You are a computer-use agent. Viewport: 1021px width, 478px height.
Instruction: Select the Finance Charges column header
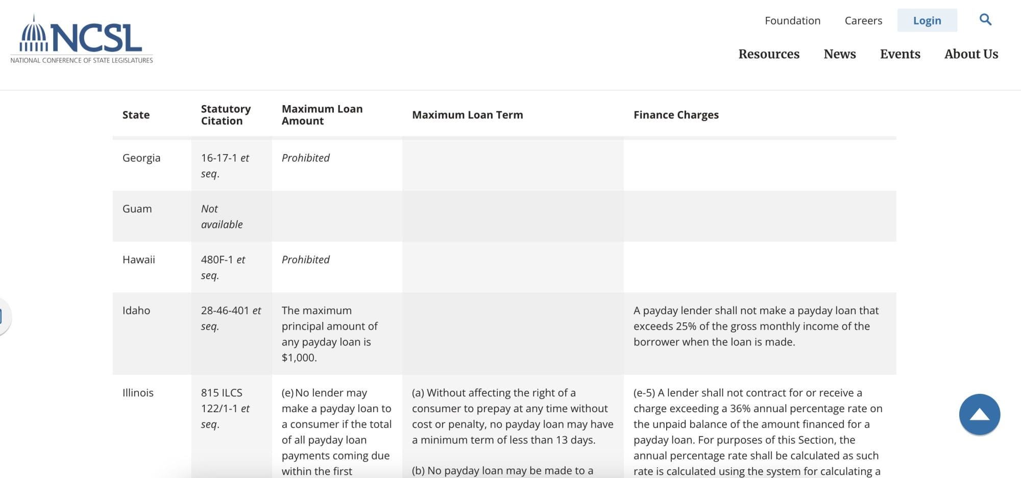(x=676, y=115)
